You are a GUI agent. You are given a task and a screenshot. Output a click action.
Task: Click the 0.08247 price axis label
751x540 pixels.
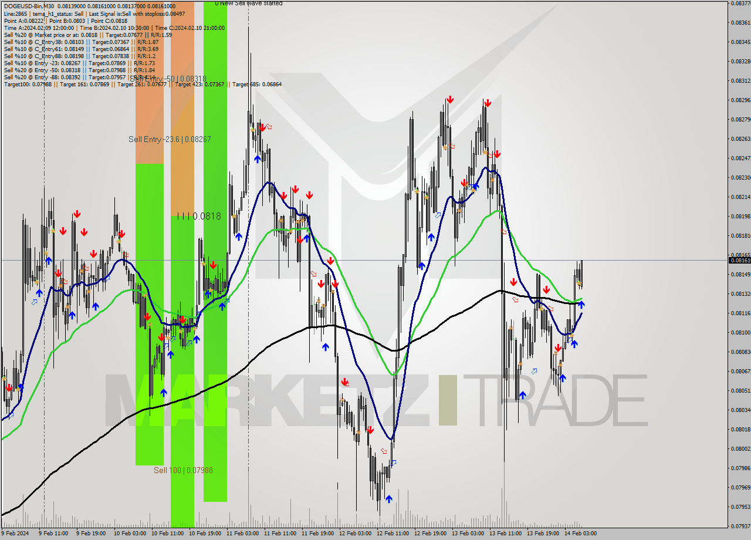742,158
